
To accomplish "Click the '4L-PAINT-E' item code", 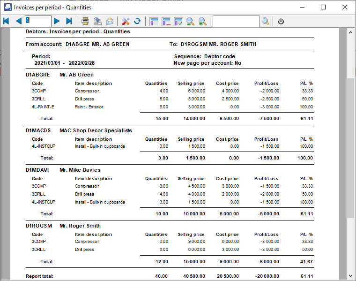I will [43, 107].
